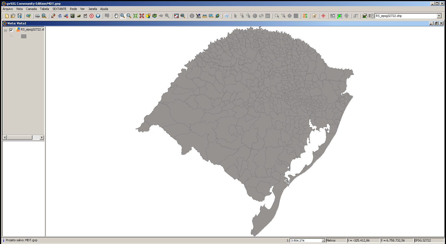Open the SEXTANTE menu

click(59, 9)
